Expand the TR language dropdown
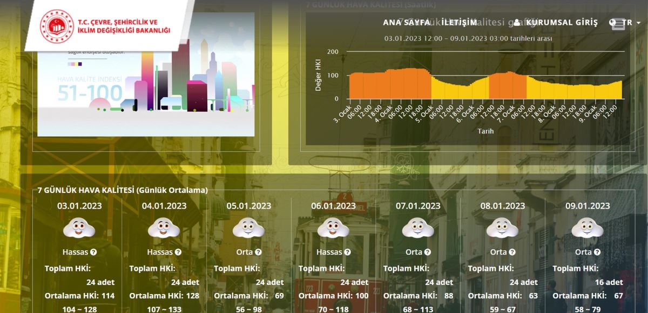The image size is (648, 313). [x=626, y=23]
